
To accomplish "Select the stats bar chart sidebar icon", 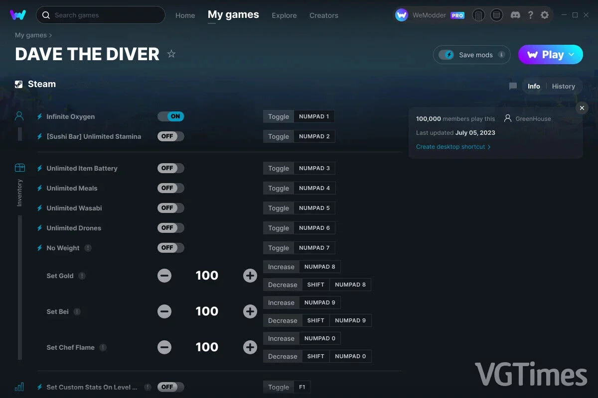I will pyautogui.click(x=19, y=387).
